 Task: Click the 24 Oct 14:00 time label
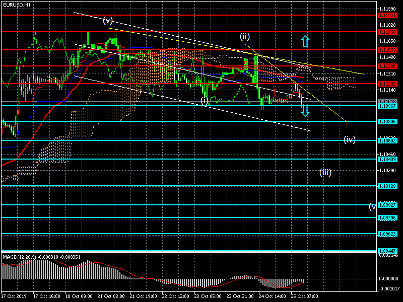point(272,296)
